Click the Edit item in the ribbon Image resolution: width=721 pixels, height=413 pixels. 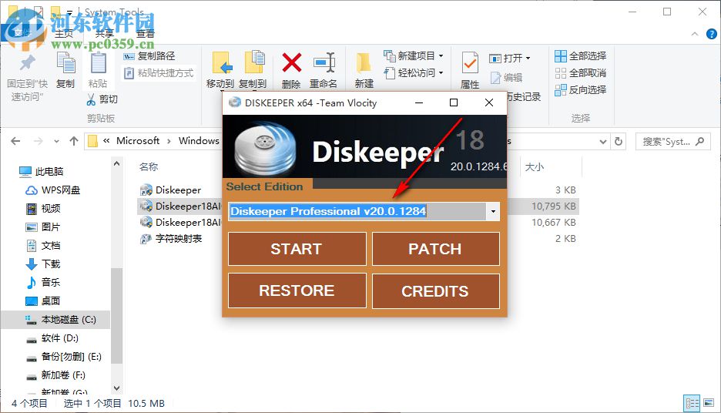506,78
